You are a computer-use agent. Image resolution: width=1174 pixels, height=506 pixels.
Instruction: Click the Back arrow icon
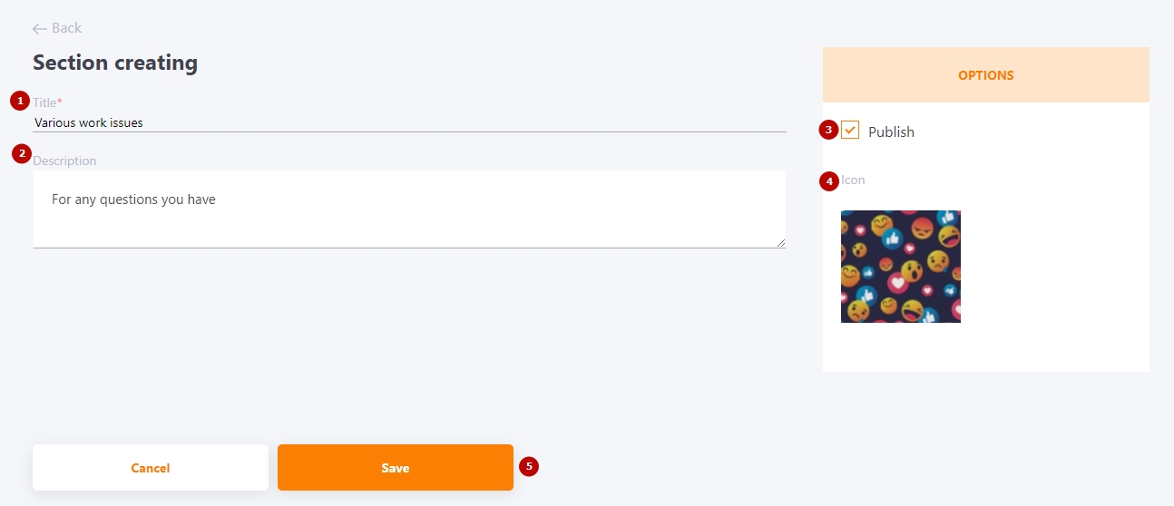(40, 28)
